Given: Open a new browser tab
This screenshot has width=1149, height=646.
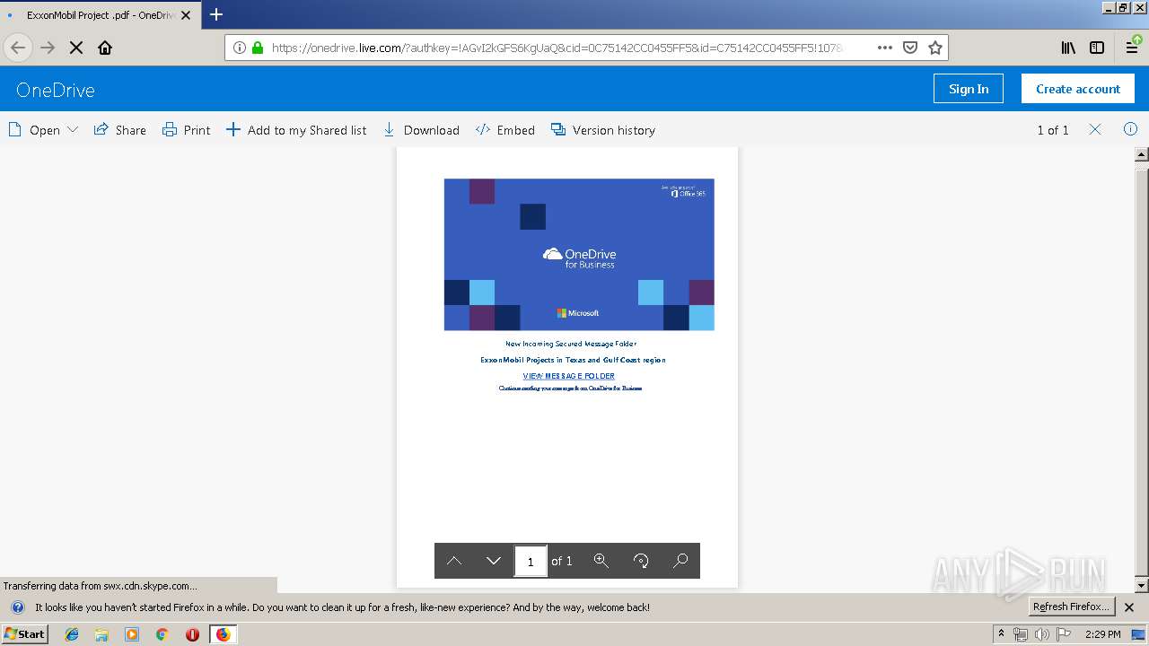Looking at the screenshot, I should [216, 14].
